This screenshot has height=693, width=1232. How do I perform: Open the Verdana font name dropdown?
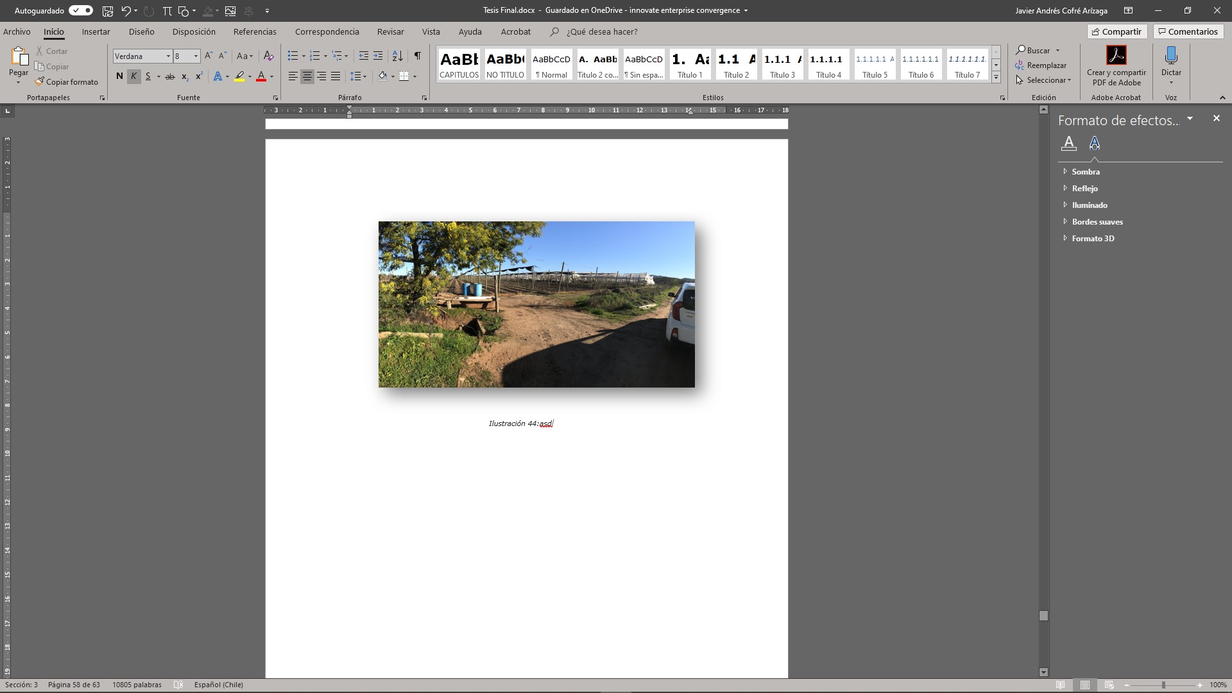pos(168,56)
